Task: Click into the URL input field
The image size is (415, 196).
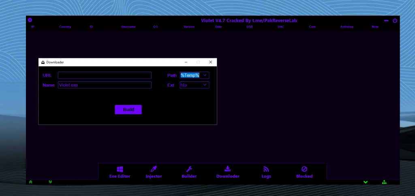Action: coord(105,75)
